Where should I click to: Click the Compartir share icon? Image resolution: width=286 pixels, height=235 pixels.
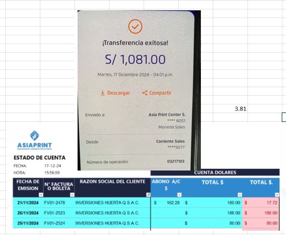tap(145, 93)
